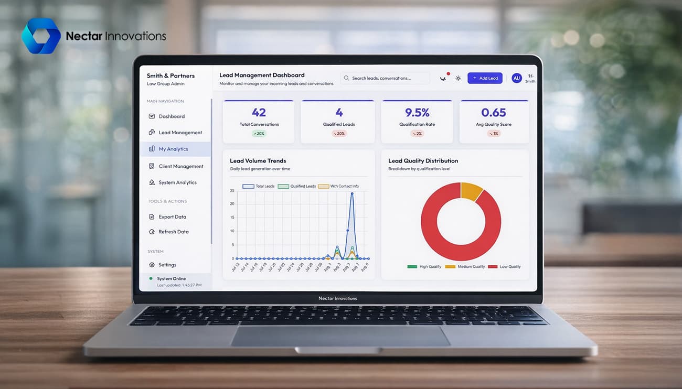Click the Low Quality red legend swatch

(x=493, y=266)
